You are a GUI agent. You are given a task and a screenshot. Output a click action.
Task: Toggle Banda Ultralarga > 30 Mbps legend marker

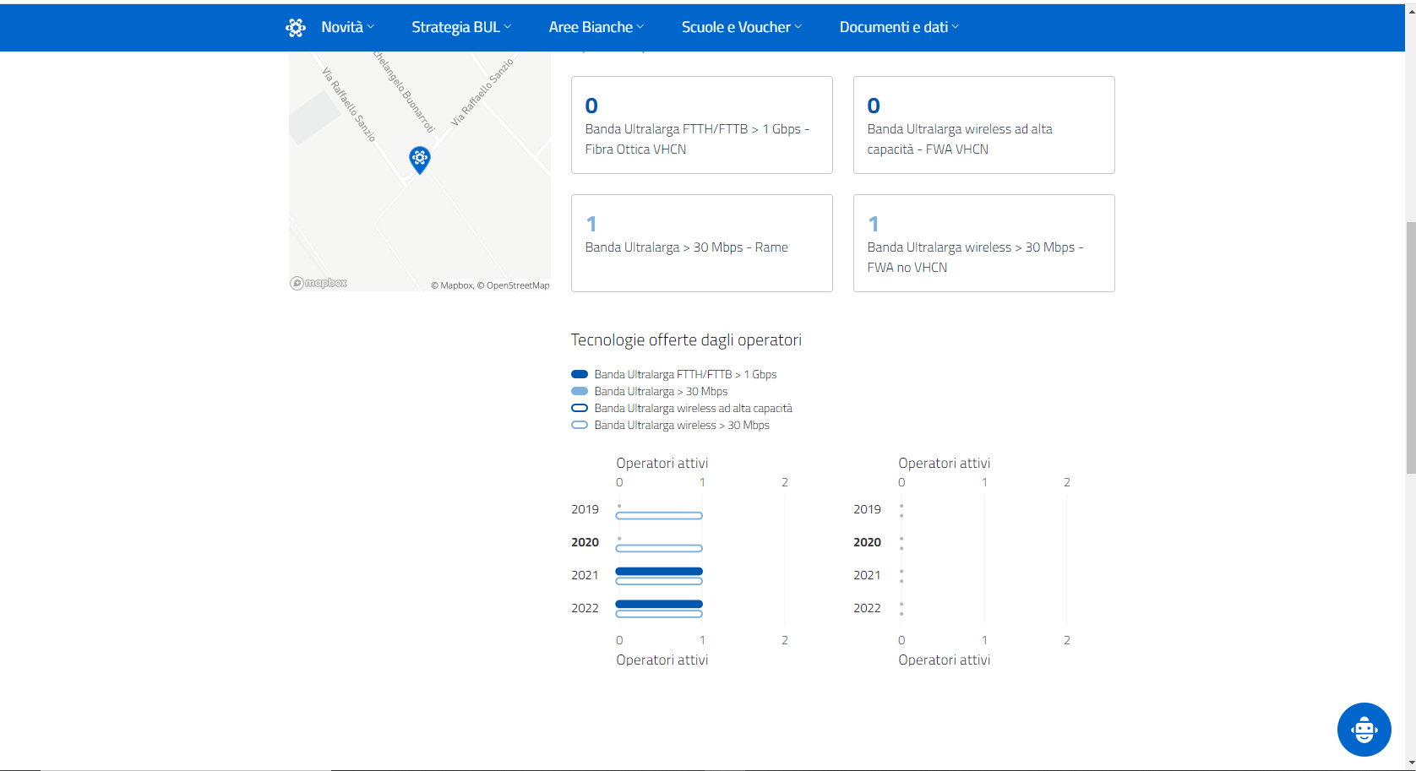pos(580,391)
